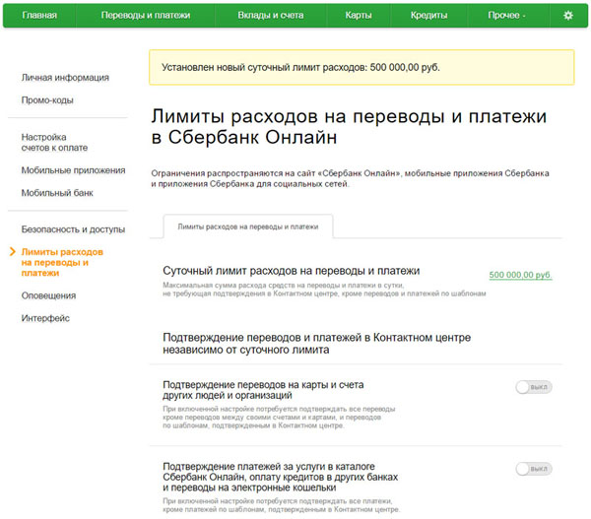
Task: Go to Настройка счетов к оплате
Action: click(57, 142)
